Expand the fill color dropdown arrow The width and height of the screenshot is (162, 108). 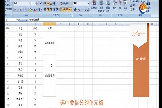click(32, 10)
